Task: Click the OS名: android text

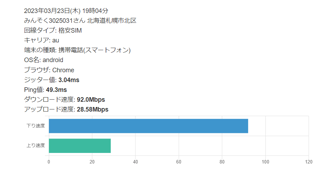Action: 44,60
